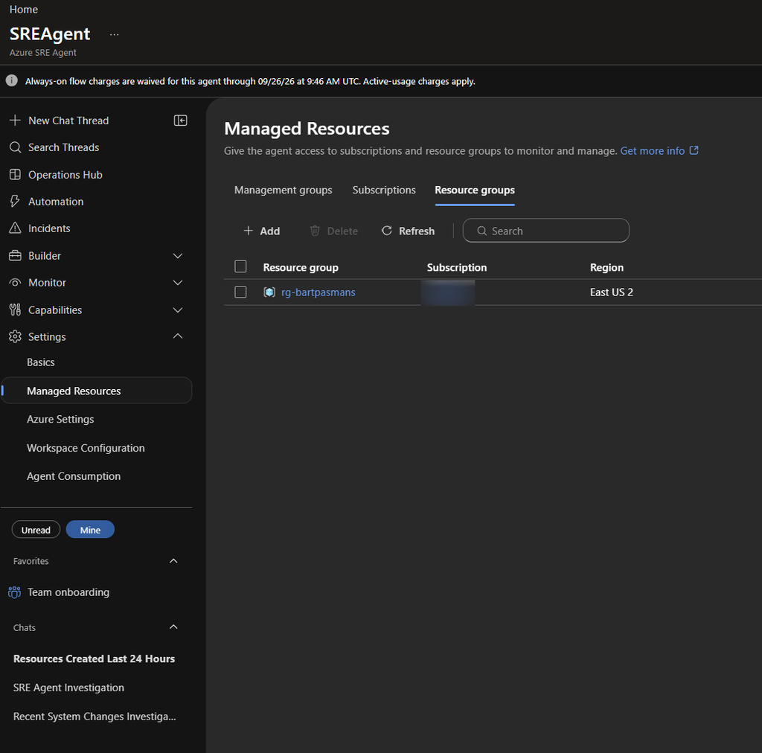Click the info icon in banner
Viewport: 762px width, 753px height.
12,80
